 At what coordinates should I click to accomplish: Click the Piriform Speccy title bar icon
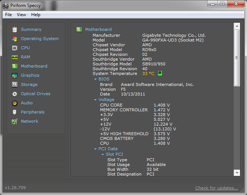[x=6, y=6]
